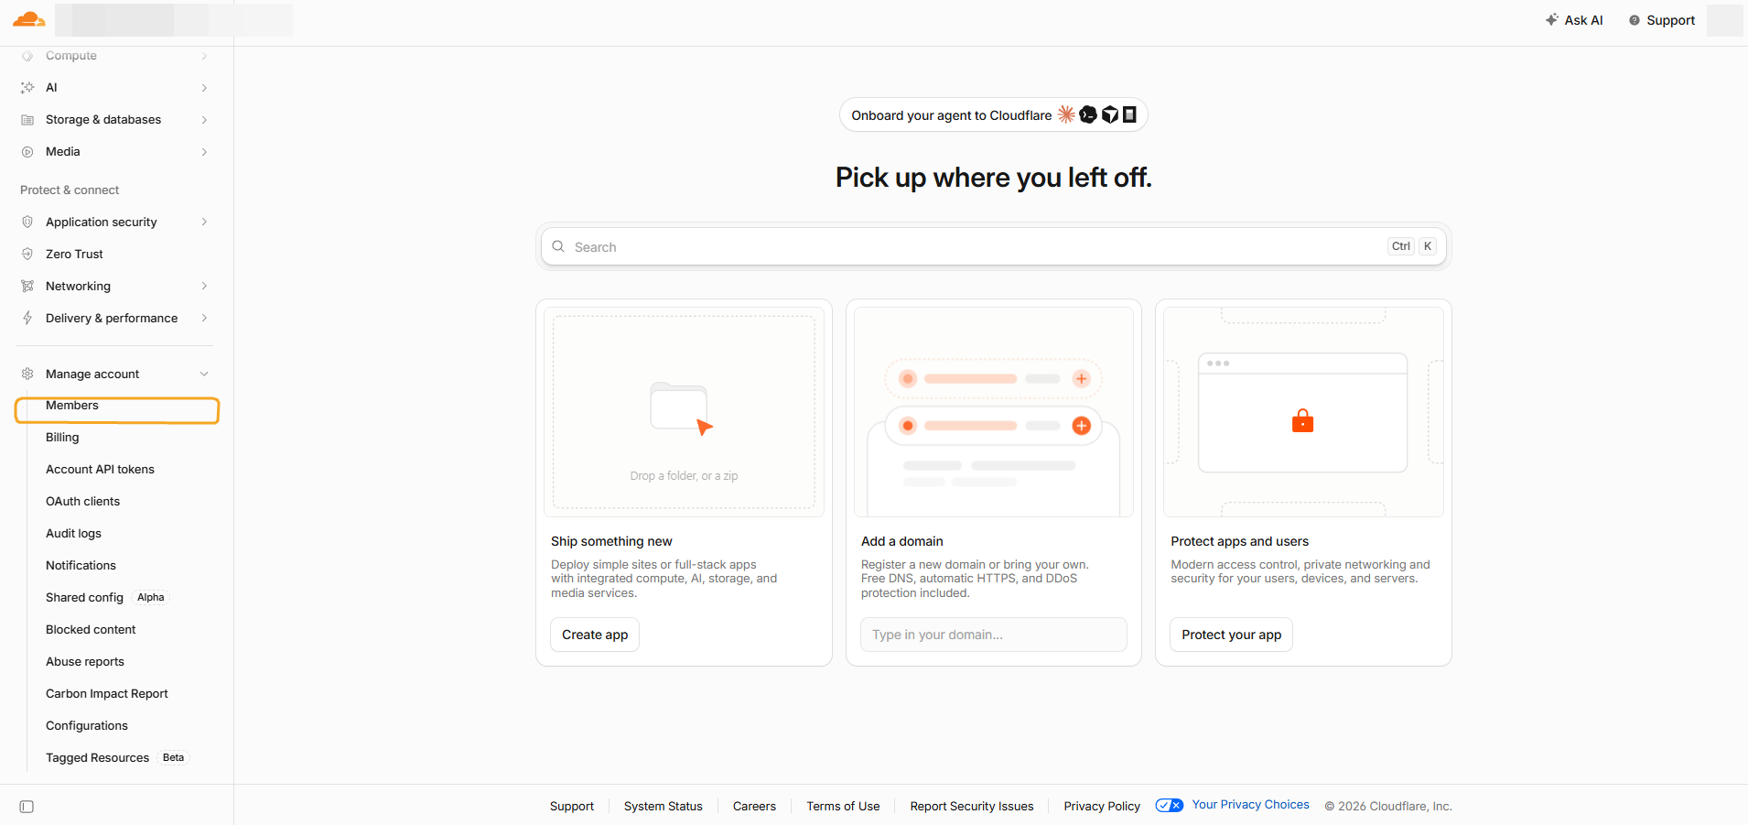Click the user profile avatar
The height and width of the screenshot is (825, 1748).
[1724, 20]
